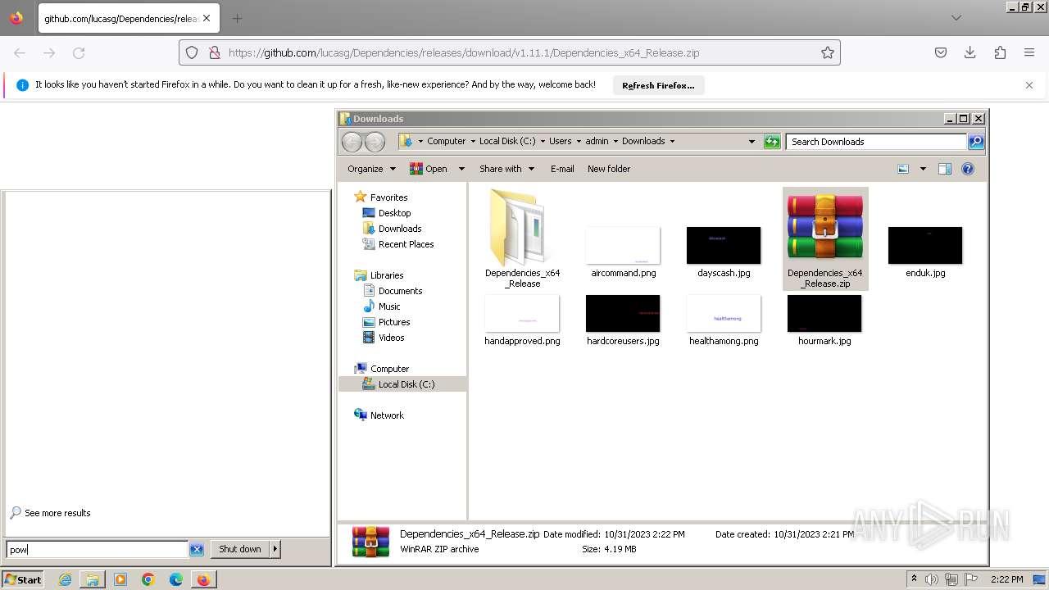Click the Firefox reload page icon
This screenshot has height=590, width=1049.
[x=79, y=52]
